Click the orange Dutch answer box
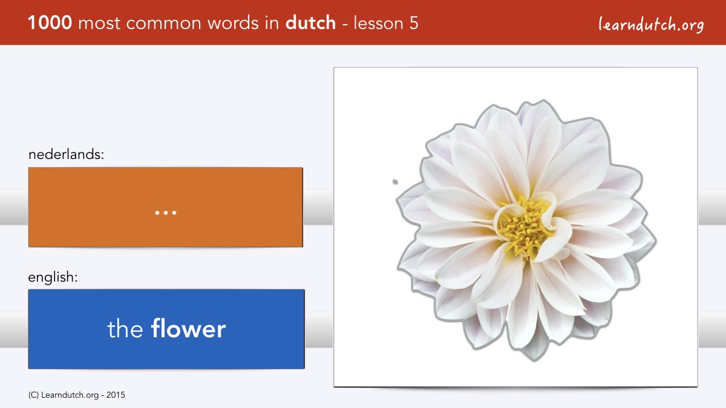This screenshot has width=726, height=408. pyautogui.click(x=165, y=207)
